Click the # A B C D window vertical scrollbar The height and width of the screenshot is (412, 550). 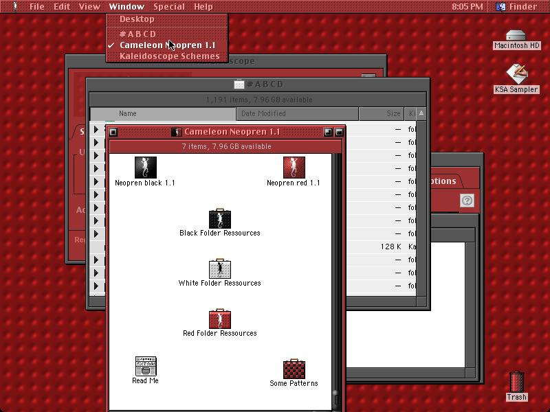(421, 209)
